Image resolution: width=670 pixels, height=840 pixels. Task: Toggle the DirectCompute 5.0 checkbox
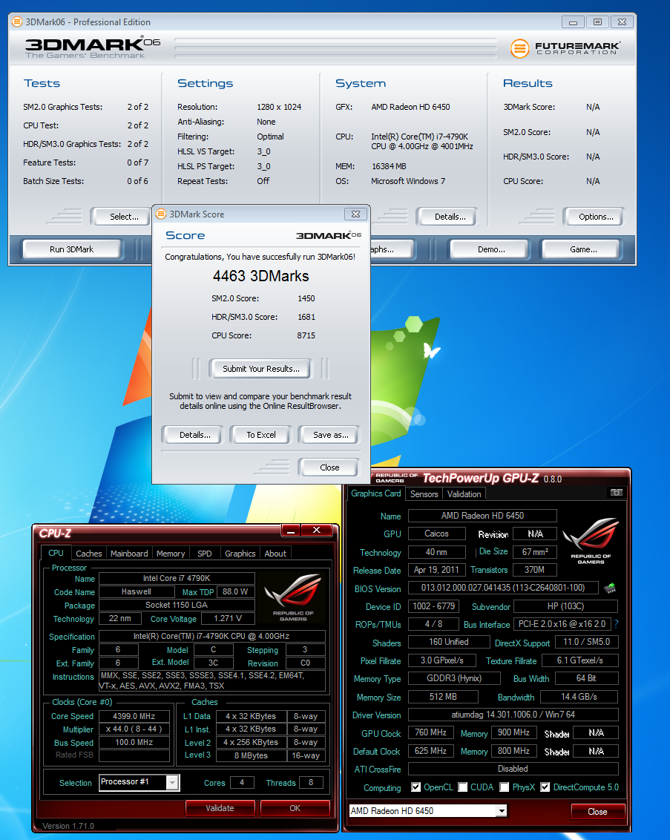point(545,787)
